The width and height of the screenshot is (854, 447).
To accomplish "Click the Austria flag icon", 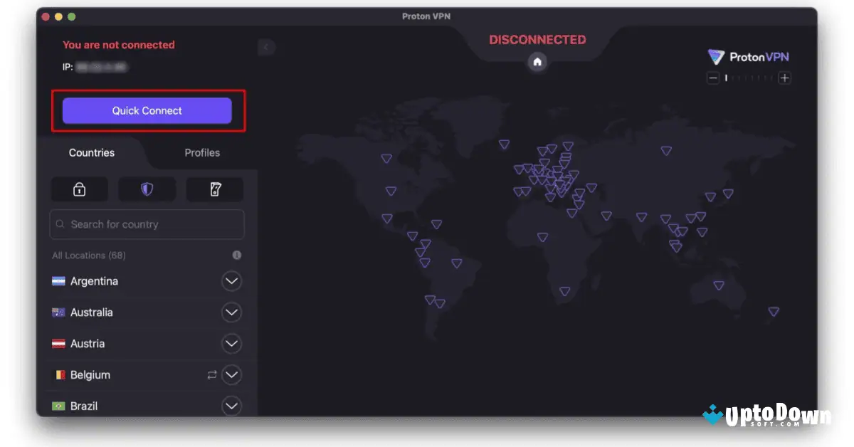I will pos(60,343).
